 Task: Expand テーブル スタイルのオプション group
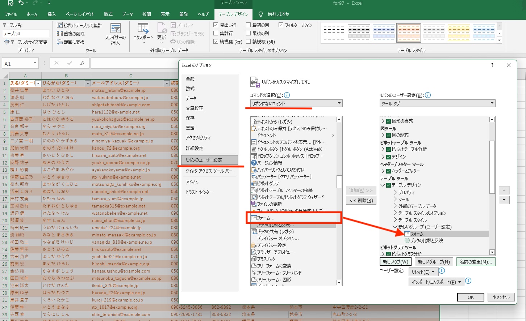click(395, 213)
